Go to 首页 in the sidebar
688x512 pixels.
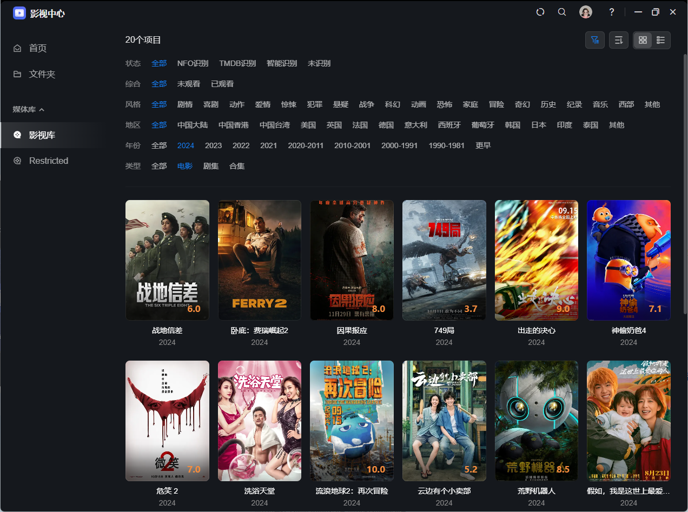[x=38, y=48]
